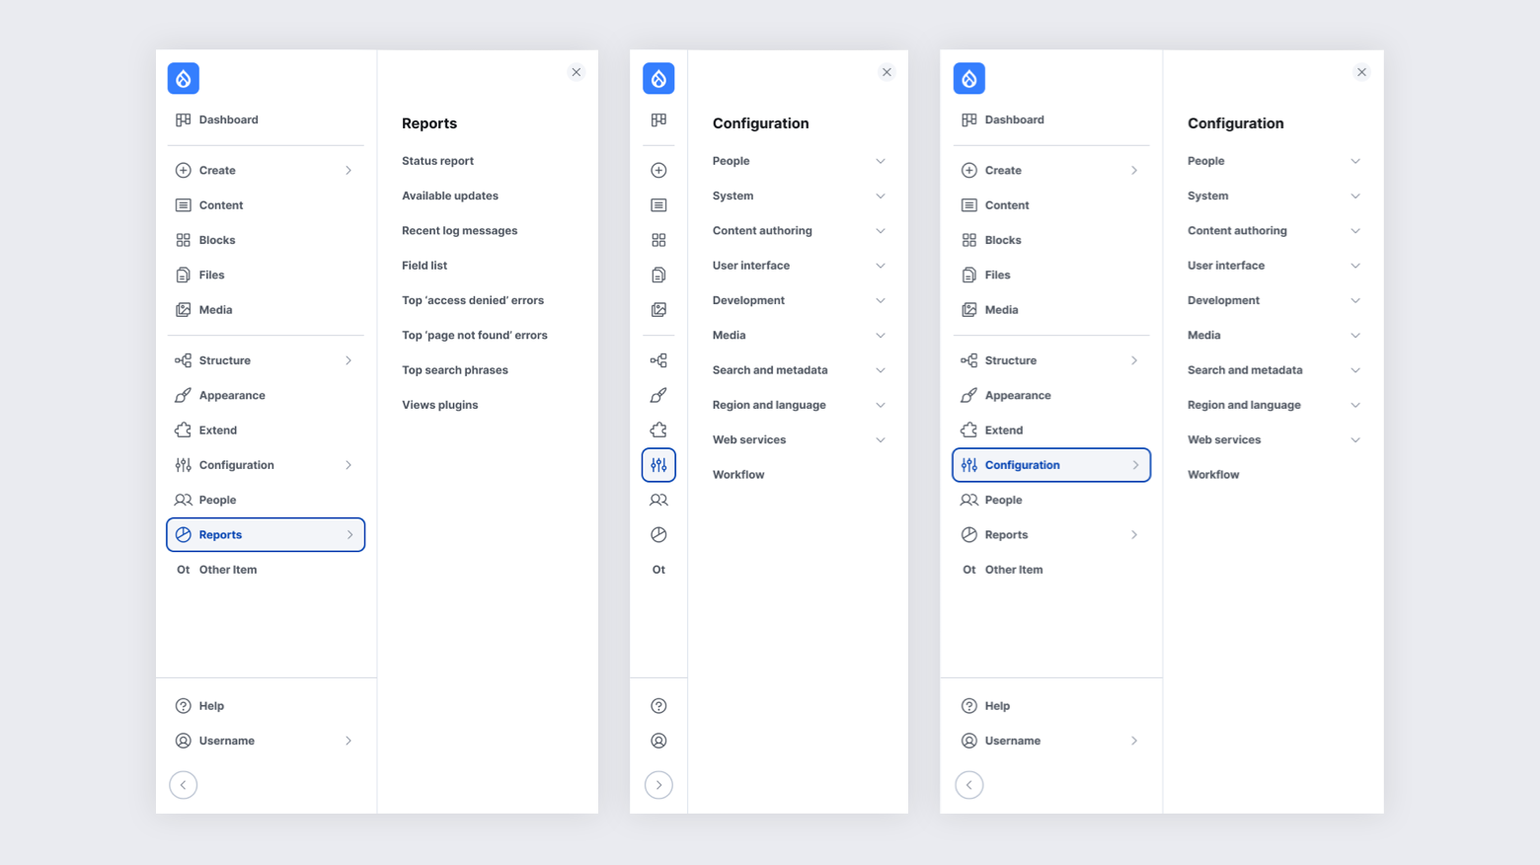Click Drupal logo in left expanded sidebar

coord(184,78)
